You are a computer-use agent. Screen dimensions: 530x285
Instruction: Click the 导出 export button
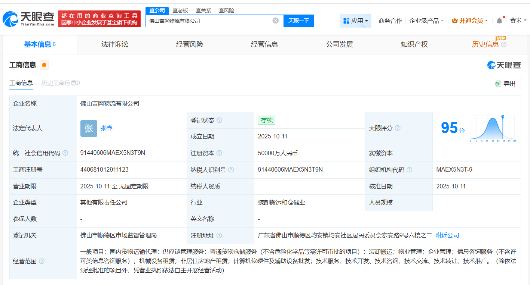pos(505,84)
